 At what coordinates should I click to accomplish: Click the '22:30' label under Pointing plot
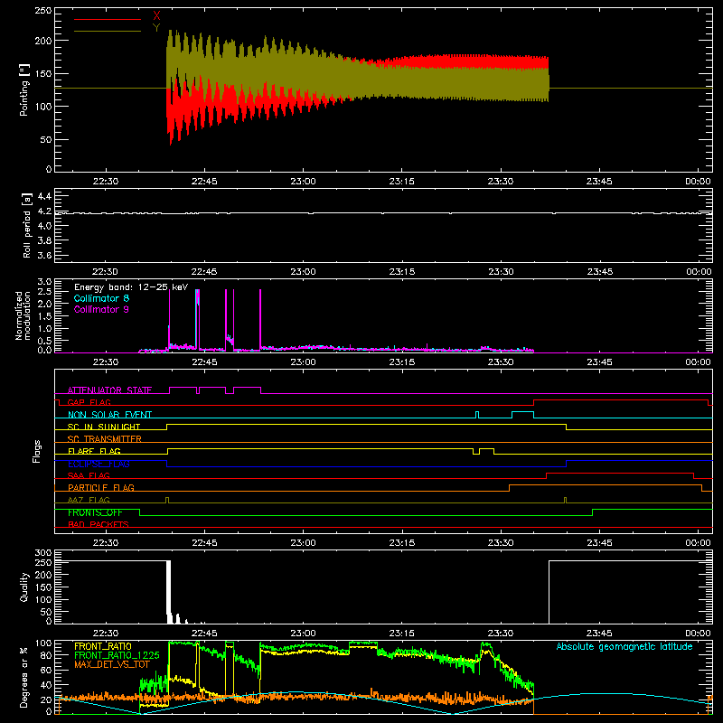coord(106,182)
